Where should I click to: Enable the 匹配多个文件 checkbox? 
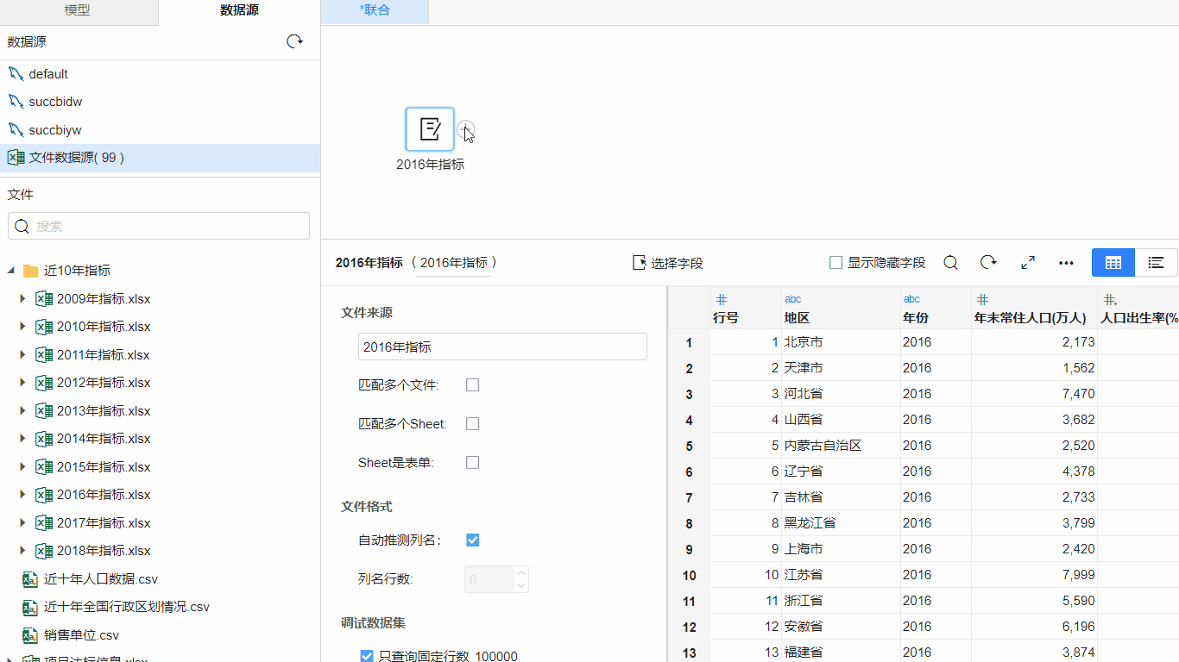pos(472,384)
